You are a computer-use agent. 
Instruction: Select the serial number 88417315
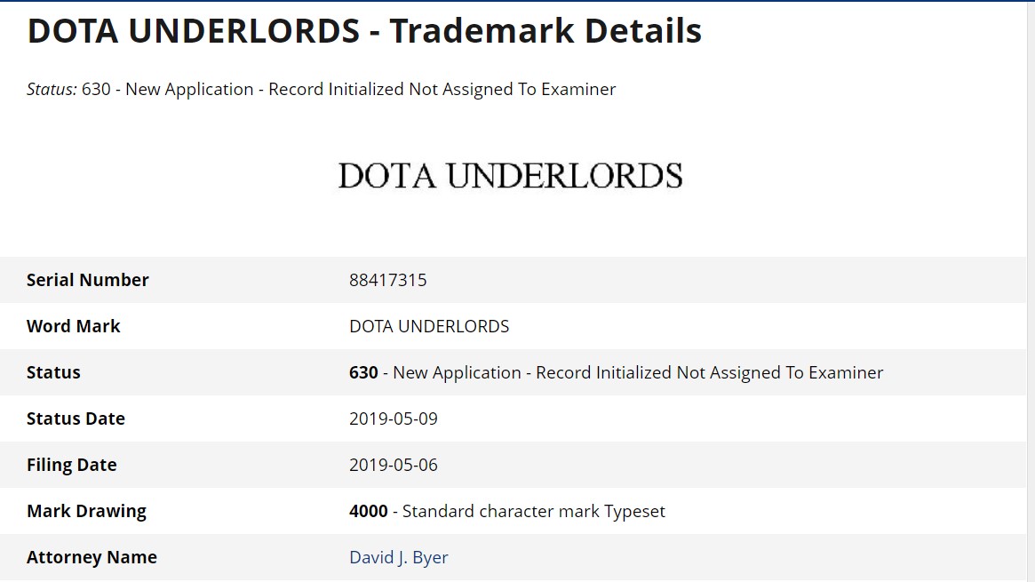387,281
